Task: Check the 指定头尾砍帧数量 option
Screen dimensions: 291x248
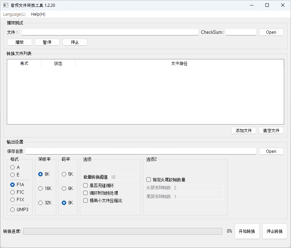Action: click(148, 180)
